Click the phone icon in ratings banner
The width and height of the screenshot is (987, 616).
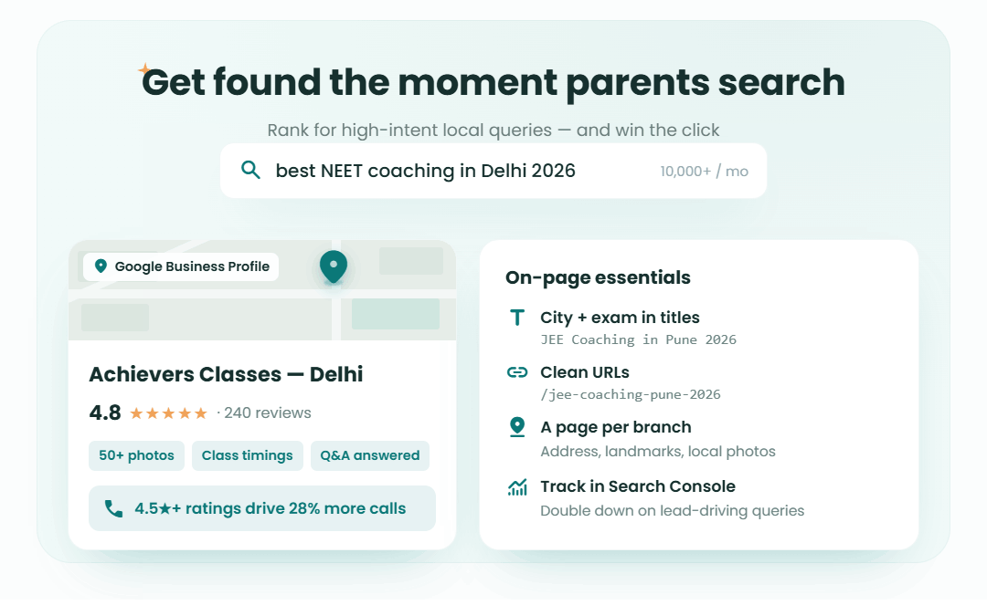pyautogui.click(x=114, y=508)
